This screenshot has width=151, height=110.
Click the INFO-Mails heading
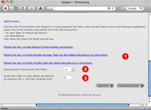(x=12, y=22)
